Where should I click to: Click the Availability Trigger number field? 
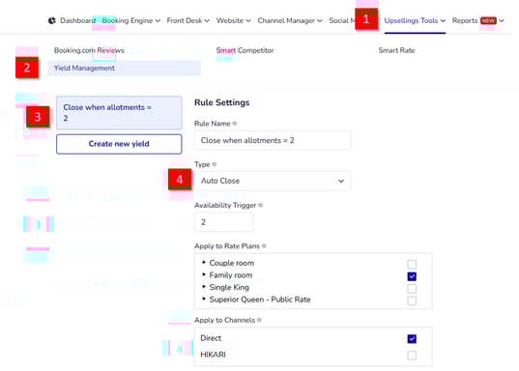pos(223,222)
